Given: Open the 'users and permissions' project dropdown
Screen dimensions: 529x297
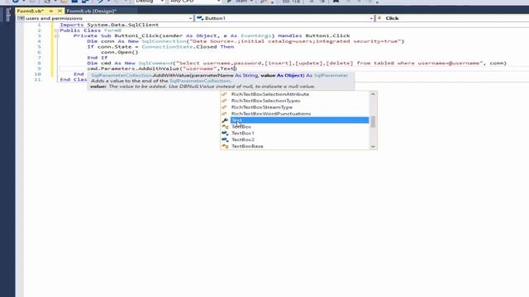Looking at the screenshot, I should [x=105, y=18].
